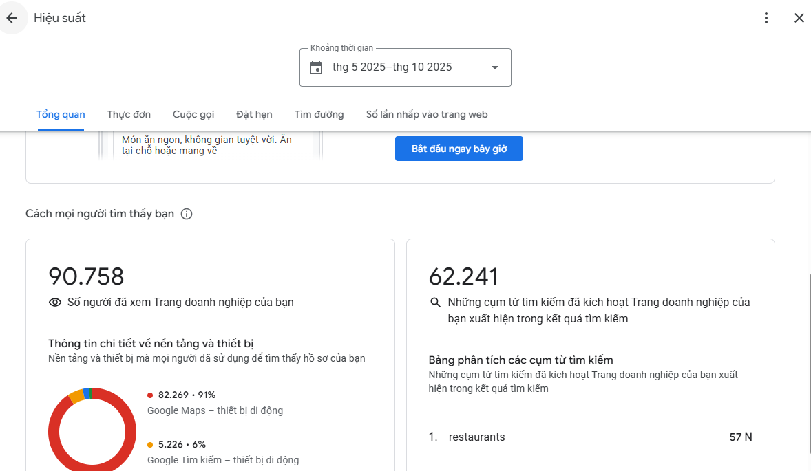The width and height of the screenshot is (811, 471).
Task: Open Số lần nhấp vào trang web tab
Action: [426, 115]
